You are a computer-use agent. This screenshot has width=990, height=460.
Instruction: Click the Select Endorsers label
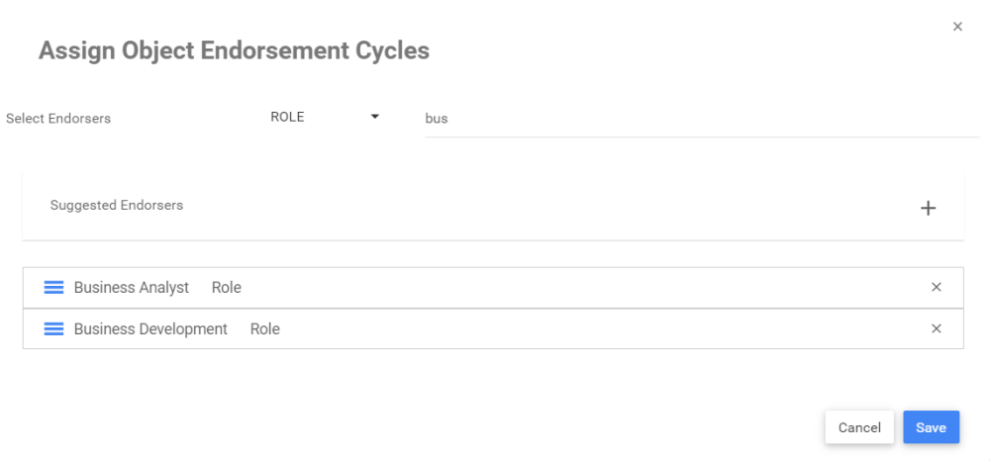(x=58, y=119)
